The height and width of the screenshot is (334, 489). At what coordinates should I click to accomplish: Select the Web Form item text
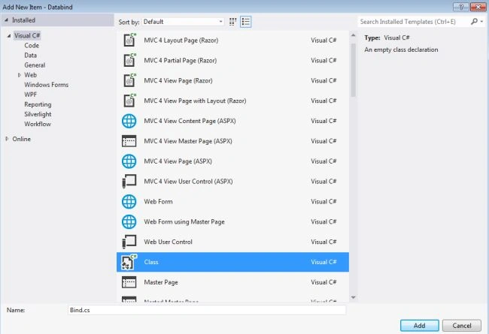(x=158, y=201)
